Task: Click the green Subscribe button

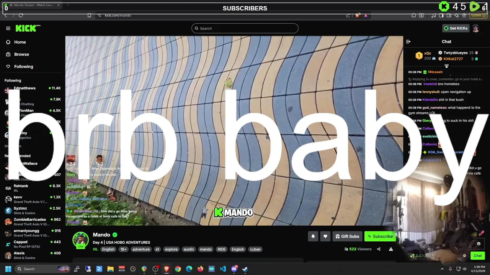Action: click(x=380, y=236)
